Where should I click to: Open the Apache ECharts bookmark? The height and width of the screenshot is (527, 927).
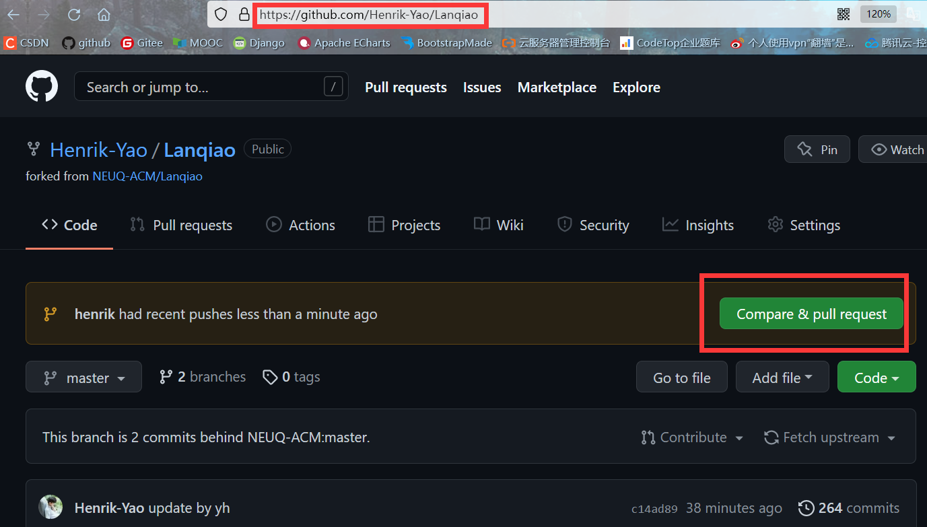pos(344,42)
